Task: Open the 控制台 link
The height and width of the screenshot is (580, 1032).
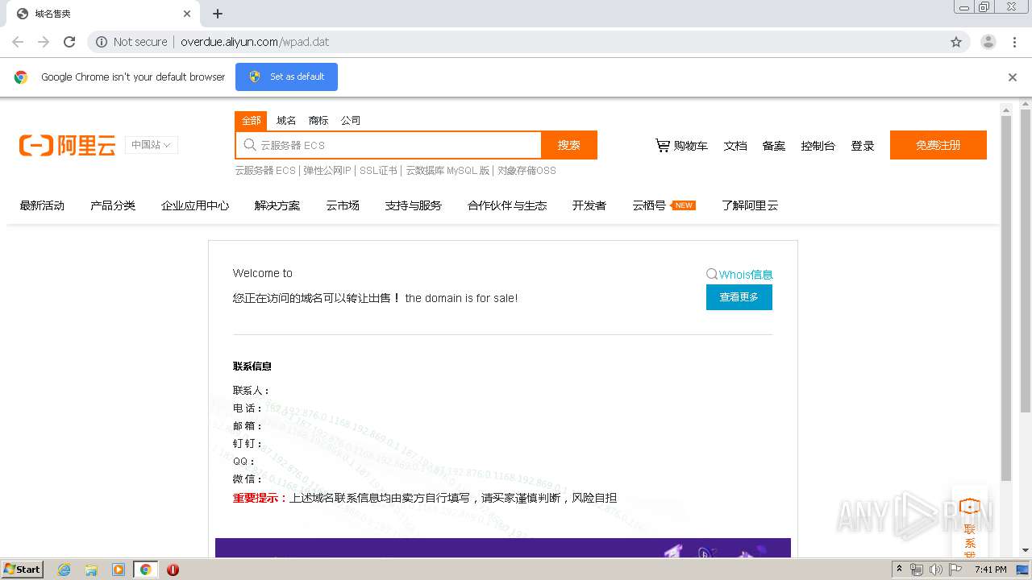Action: [x=818, y=146]
